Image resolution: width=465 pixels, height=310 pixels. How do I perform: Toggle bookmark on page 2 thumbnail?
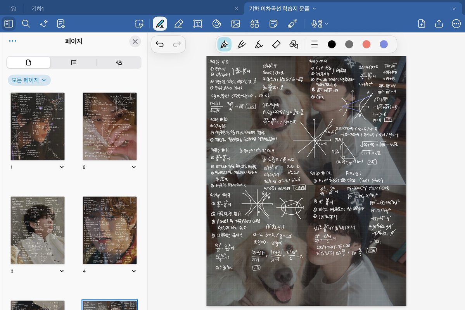click(x=133, y=96)
